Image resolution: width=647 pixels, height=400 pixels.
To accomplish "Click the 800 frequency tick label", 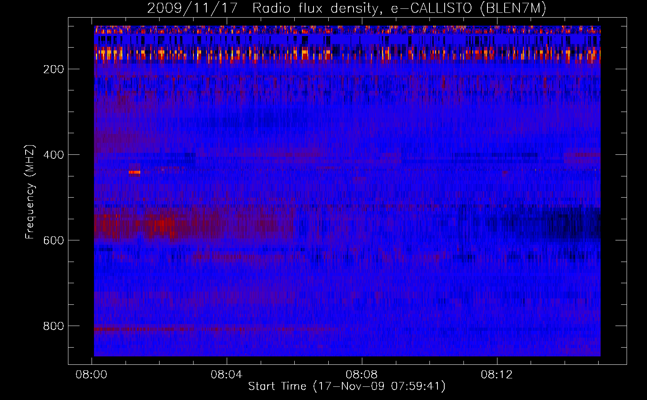I will 54,326.
